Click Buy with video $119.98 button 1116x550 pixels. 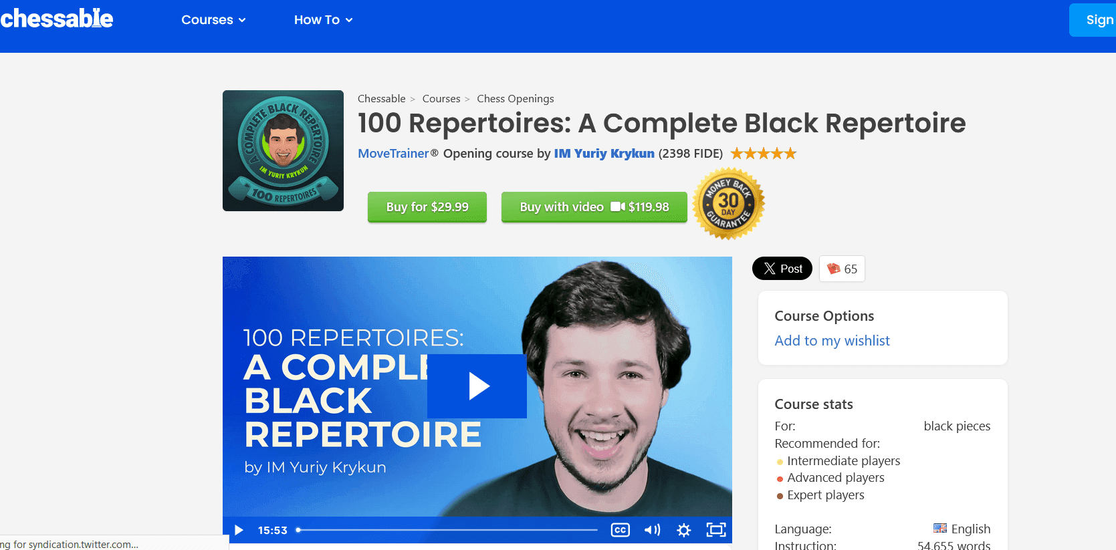click(x=594, y=207)
